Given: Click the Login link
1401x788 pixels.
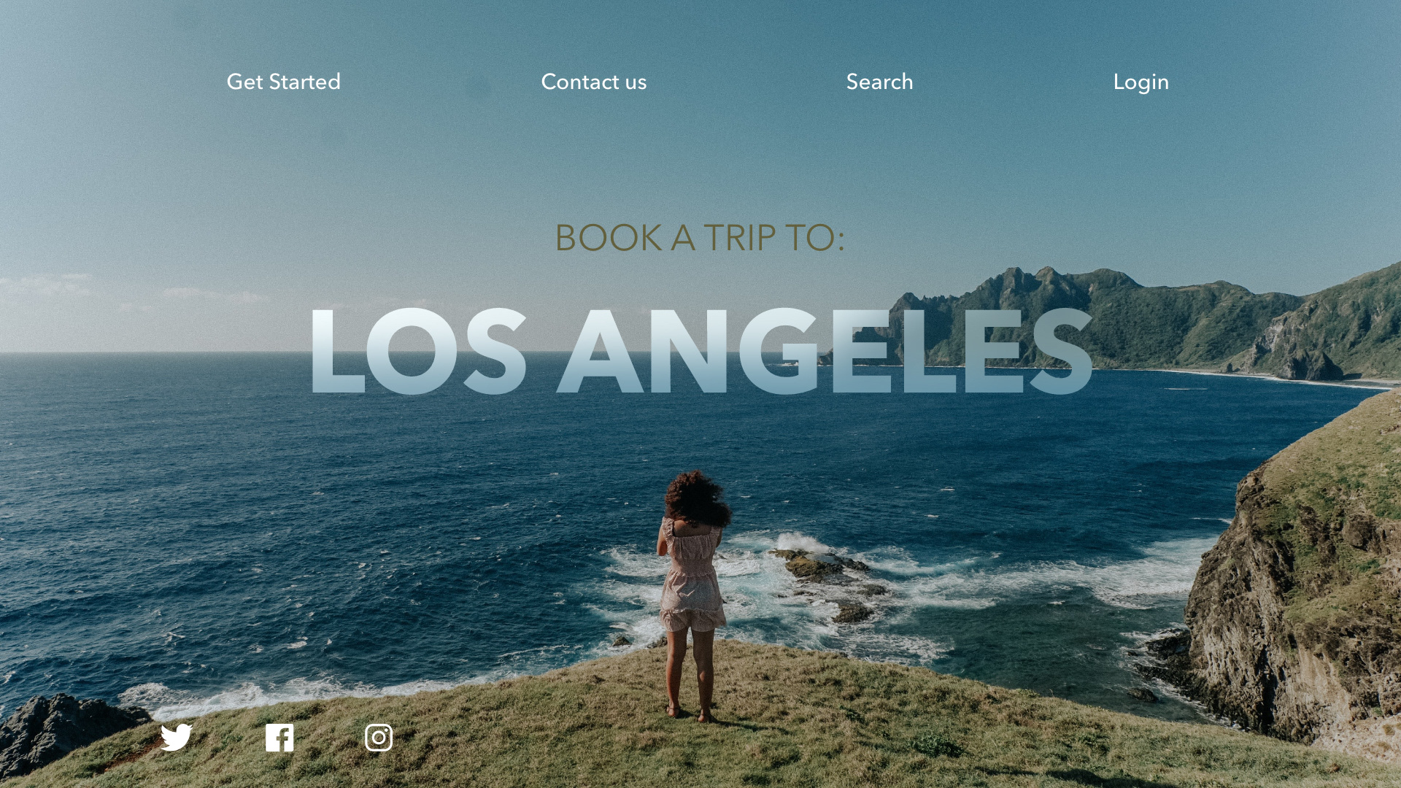Looking at the screenshot, I should [x=1141, y=82].
